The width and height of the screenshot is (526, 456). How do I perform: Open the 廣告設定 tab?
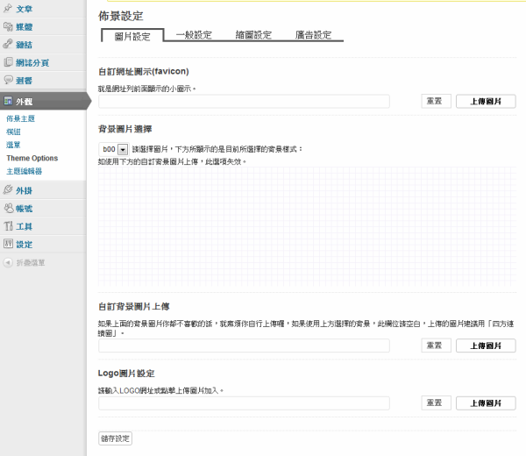pyautogui.click(x=313, y=35)
